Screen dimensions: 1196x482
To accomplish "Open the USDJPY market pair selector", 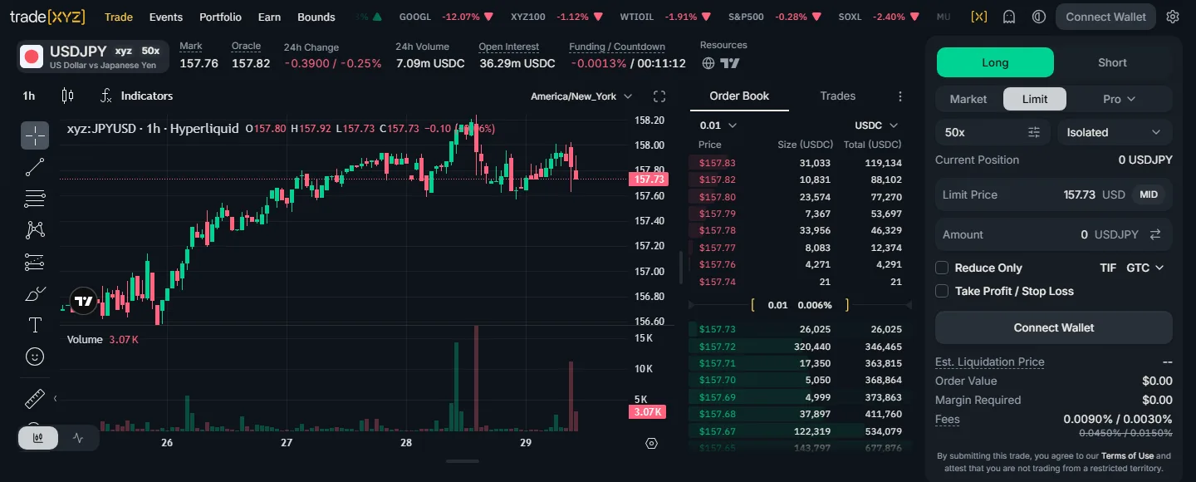I will coord(93,57).
